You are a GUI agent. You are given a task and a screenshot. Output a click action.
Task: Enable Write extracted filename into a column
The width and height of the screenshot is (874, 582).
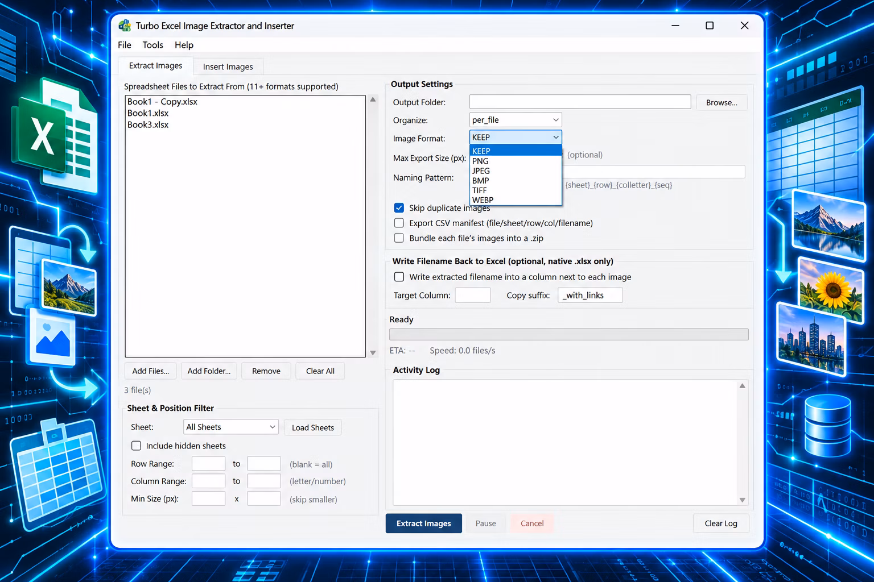[399, 276]
